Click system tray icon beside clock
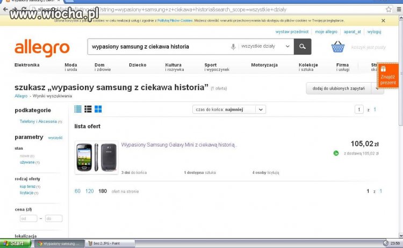 coord(385,243)
